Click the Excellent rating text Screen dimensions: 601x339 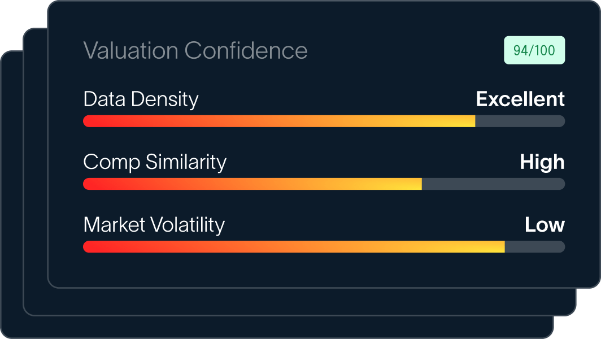point(520,99)
